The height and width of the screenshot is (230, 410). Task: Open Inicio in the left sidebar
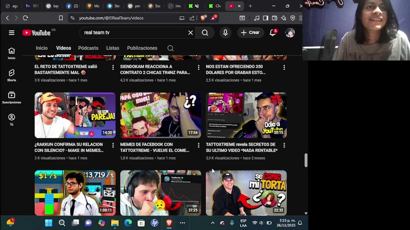point(12,53)
